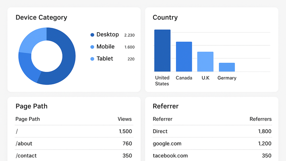Image resolution: width=286 pixels, height=161 pixels.
Task: Sort by Referrers column header
Action: tap(261, 119)
